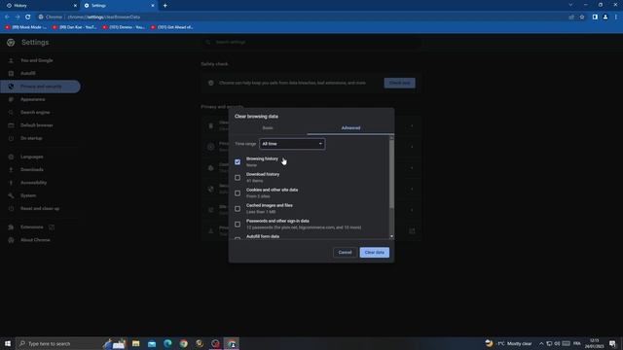623x350 pixels.
Task: Click the Search settings field
Action: 311,42
